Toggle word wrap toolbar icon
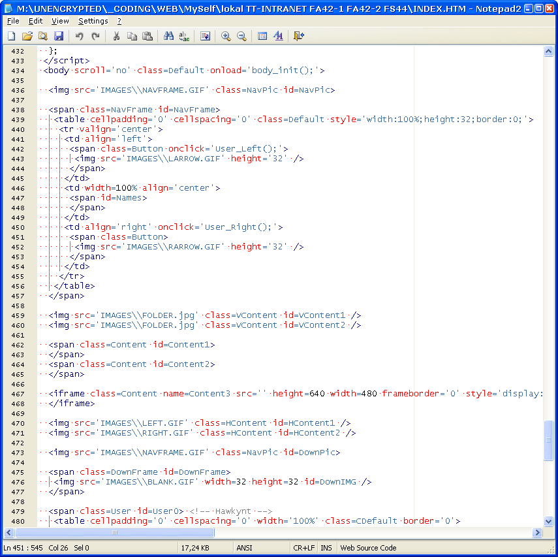The image size is (558, 557). click(x=205, y=36)
